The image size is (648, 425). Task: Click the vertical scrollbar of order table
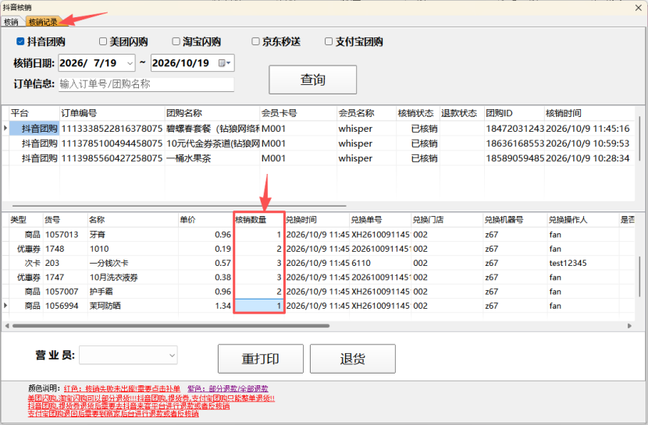[640, 140]
